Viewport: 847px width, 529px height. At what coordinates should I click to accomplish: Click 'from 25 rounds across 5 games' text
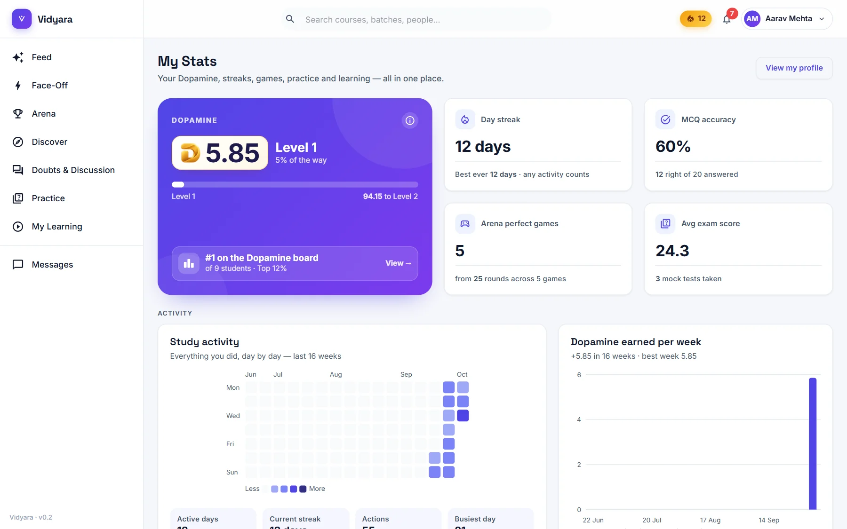click(x=511, y=279)
